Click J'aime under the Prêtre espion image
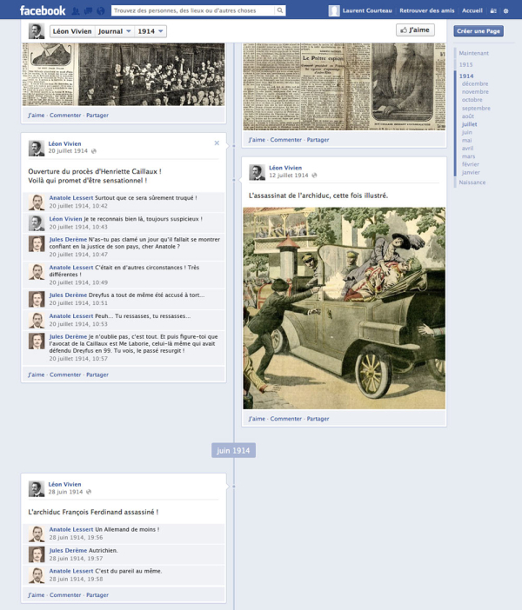 point(257,140)
